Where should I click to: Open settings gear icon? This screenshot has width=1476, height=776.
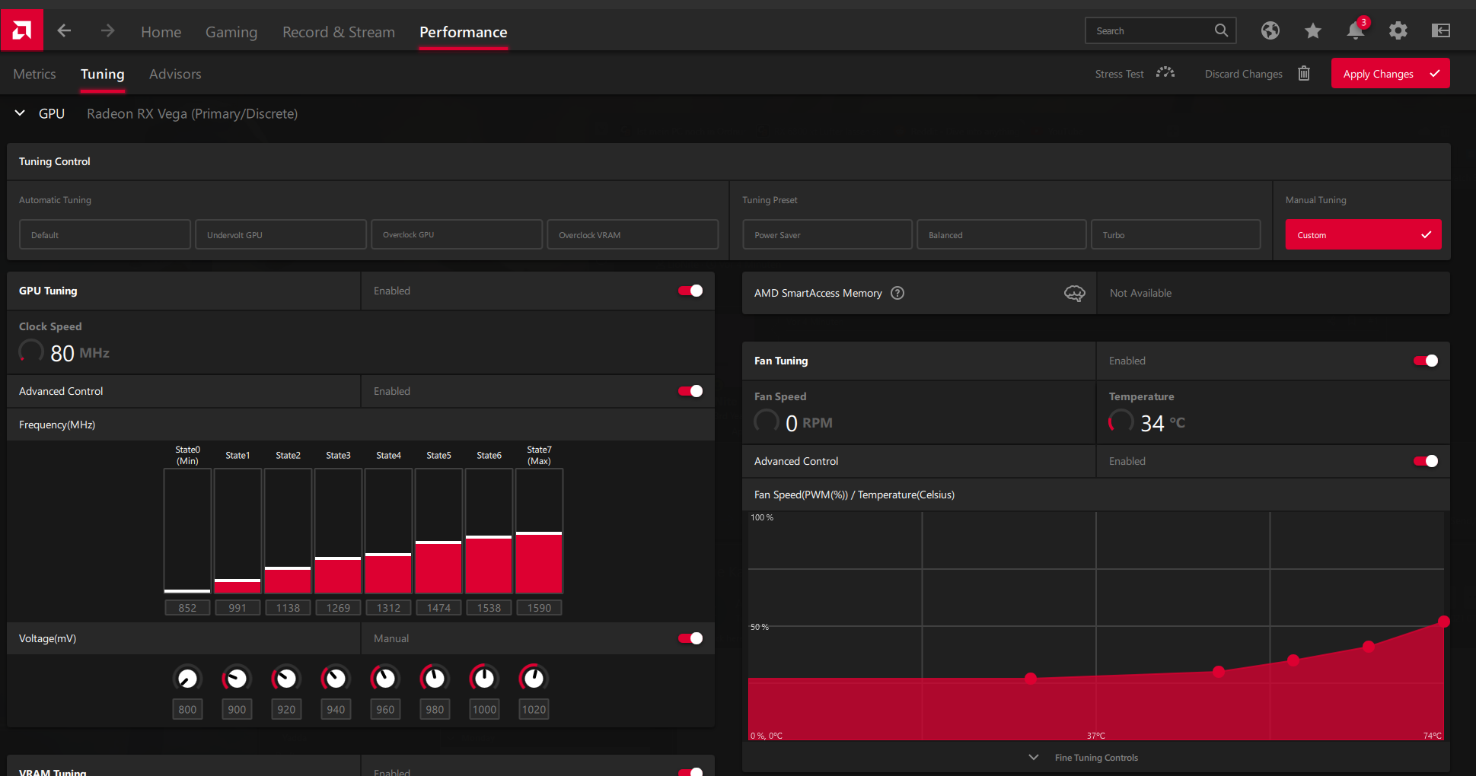[1398, 30]
